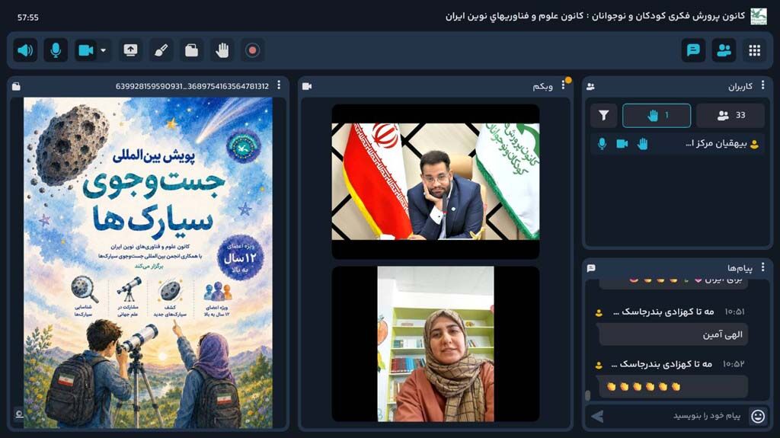The width and height of the screenshot is (780, 438).
Task: Open users panel options menu
Action: (x=762, y=85)
